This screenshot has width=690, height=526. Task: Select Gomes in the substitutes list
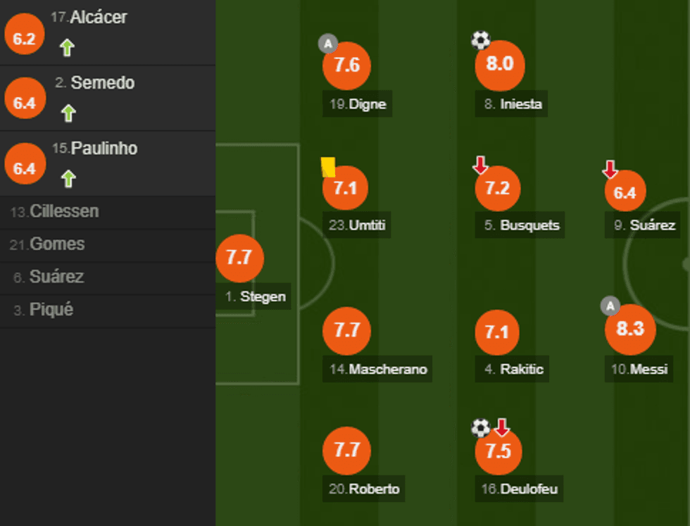[x=56, y=244]
